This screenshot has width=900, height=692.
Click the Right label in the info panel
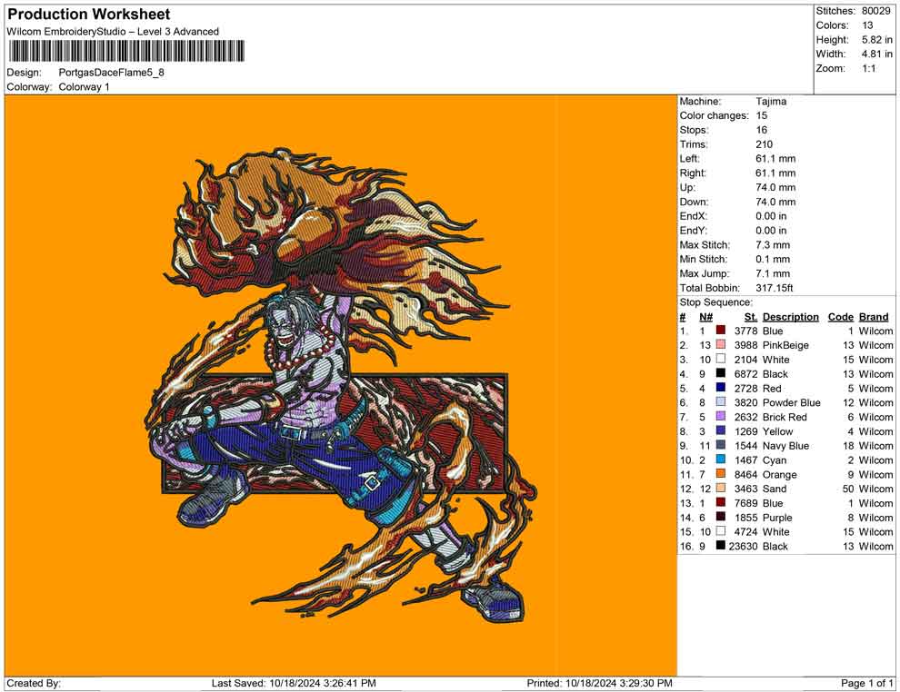coord(693,173)
